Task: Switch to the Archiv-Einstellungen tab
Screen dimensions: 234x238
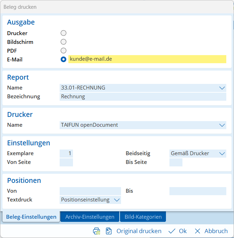Action: (90, 217)
